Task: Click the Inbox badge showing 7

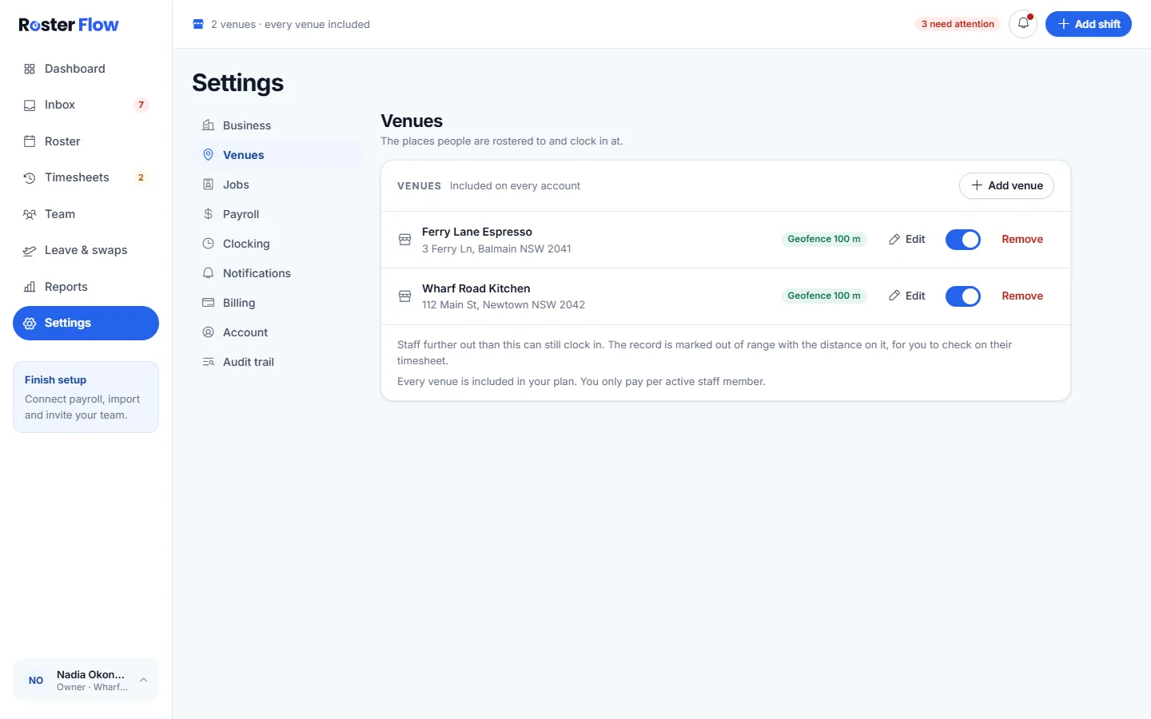Action: [x=141, y=105]
